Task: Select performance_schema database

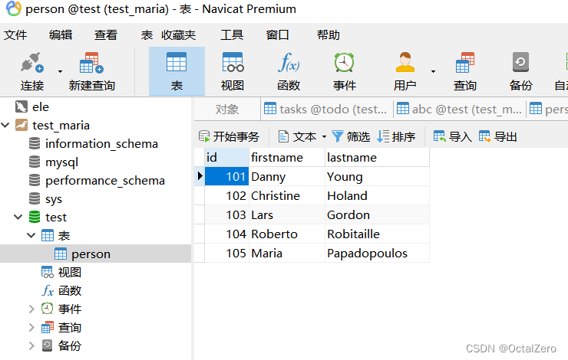Action: coord(105,181)
